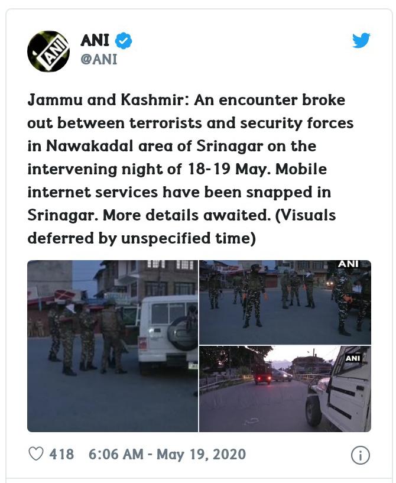The height and width of the screenshot is (483, 396).
Task: Click the soldier standing at the center of the top-right photo
Action: (253, 296)
